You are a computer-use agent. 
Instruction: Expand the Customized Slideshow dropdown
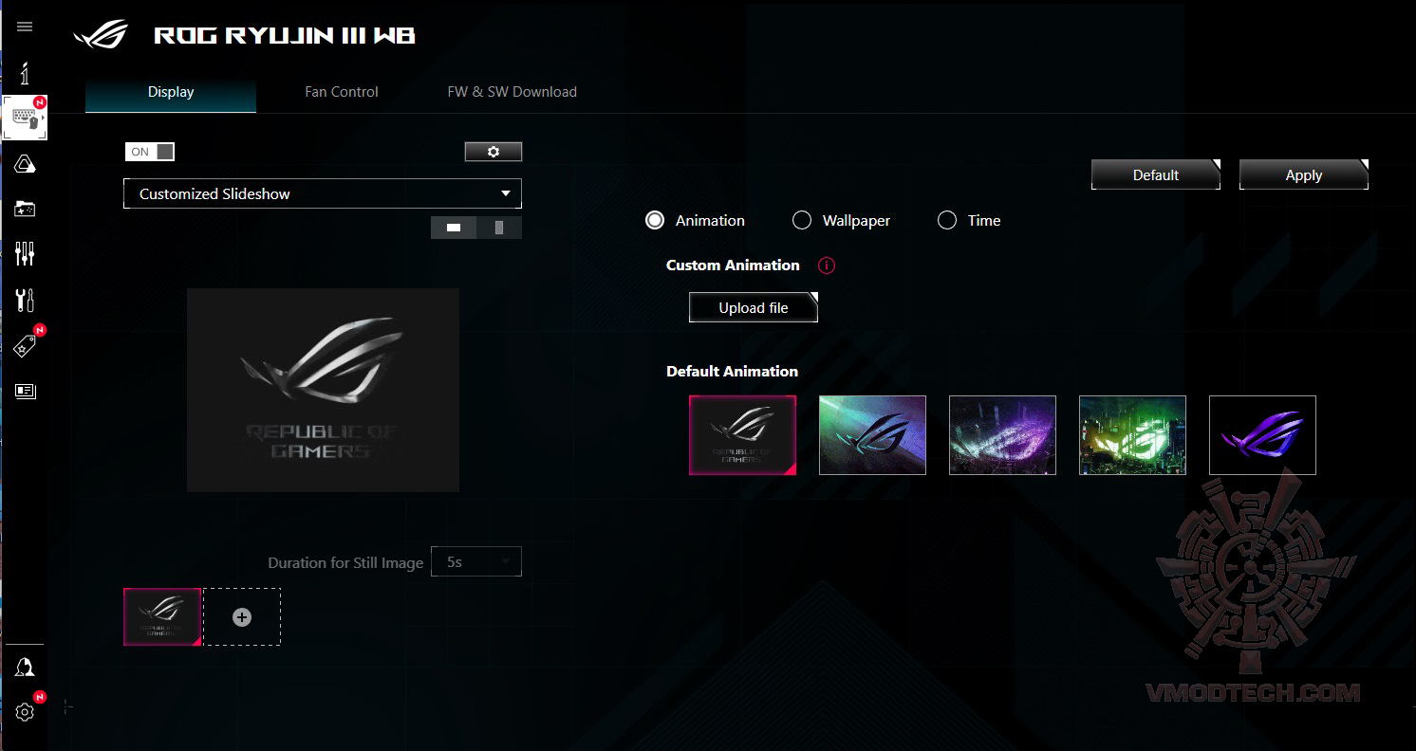click(323, 193)
